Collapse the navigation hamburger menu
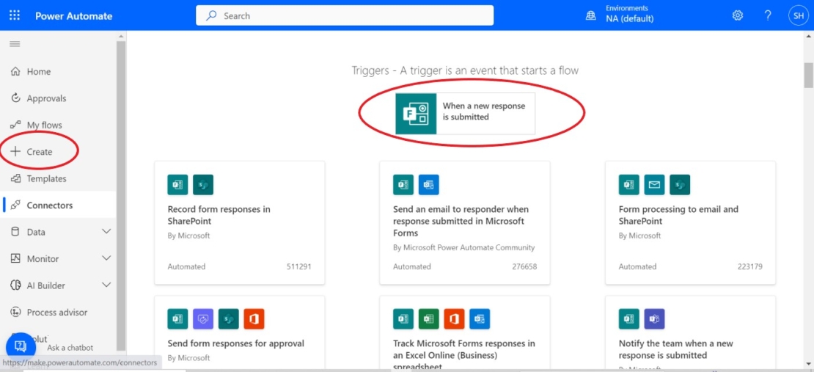 coord(15,44)
